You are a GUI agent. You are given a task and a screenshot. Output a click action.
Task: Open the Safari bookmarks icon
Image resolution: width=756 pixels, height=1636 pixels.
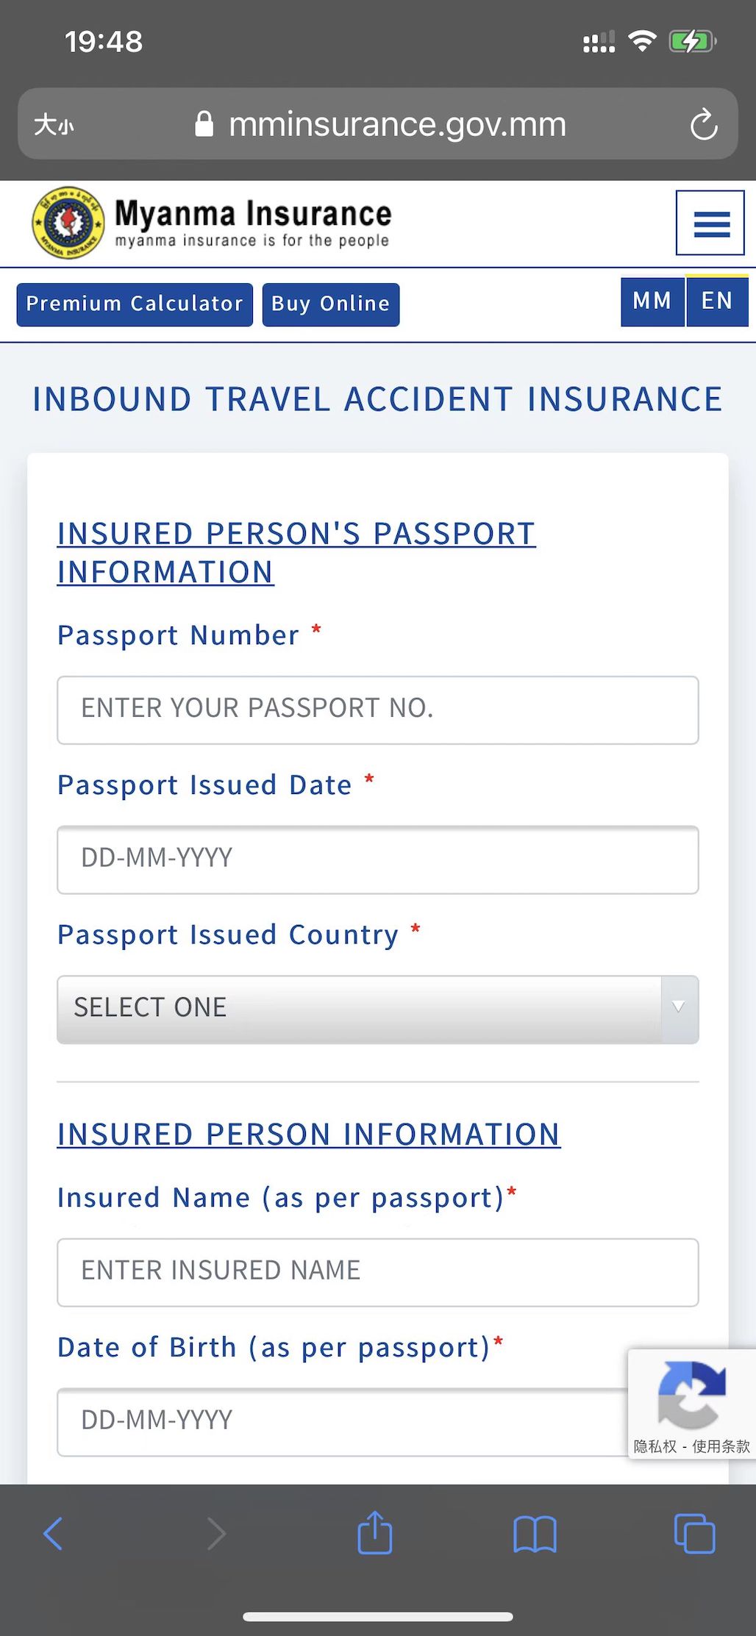pos(535,1534)
